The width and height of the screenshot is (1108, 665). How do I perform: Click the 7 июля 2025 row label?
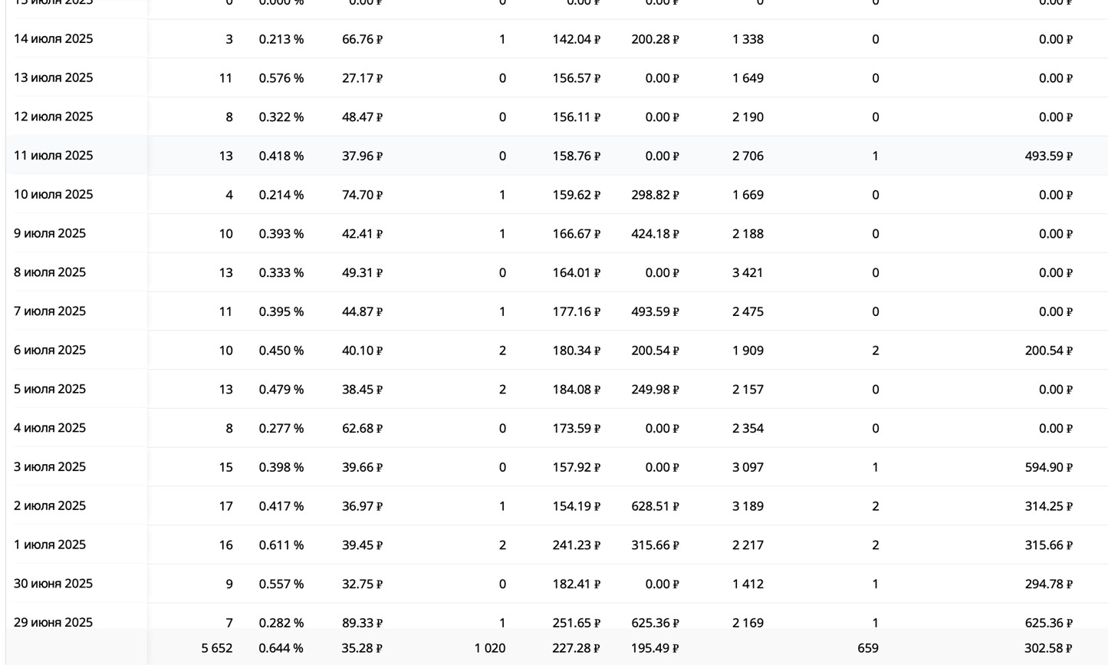tap(50, 311)
